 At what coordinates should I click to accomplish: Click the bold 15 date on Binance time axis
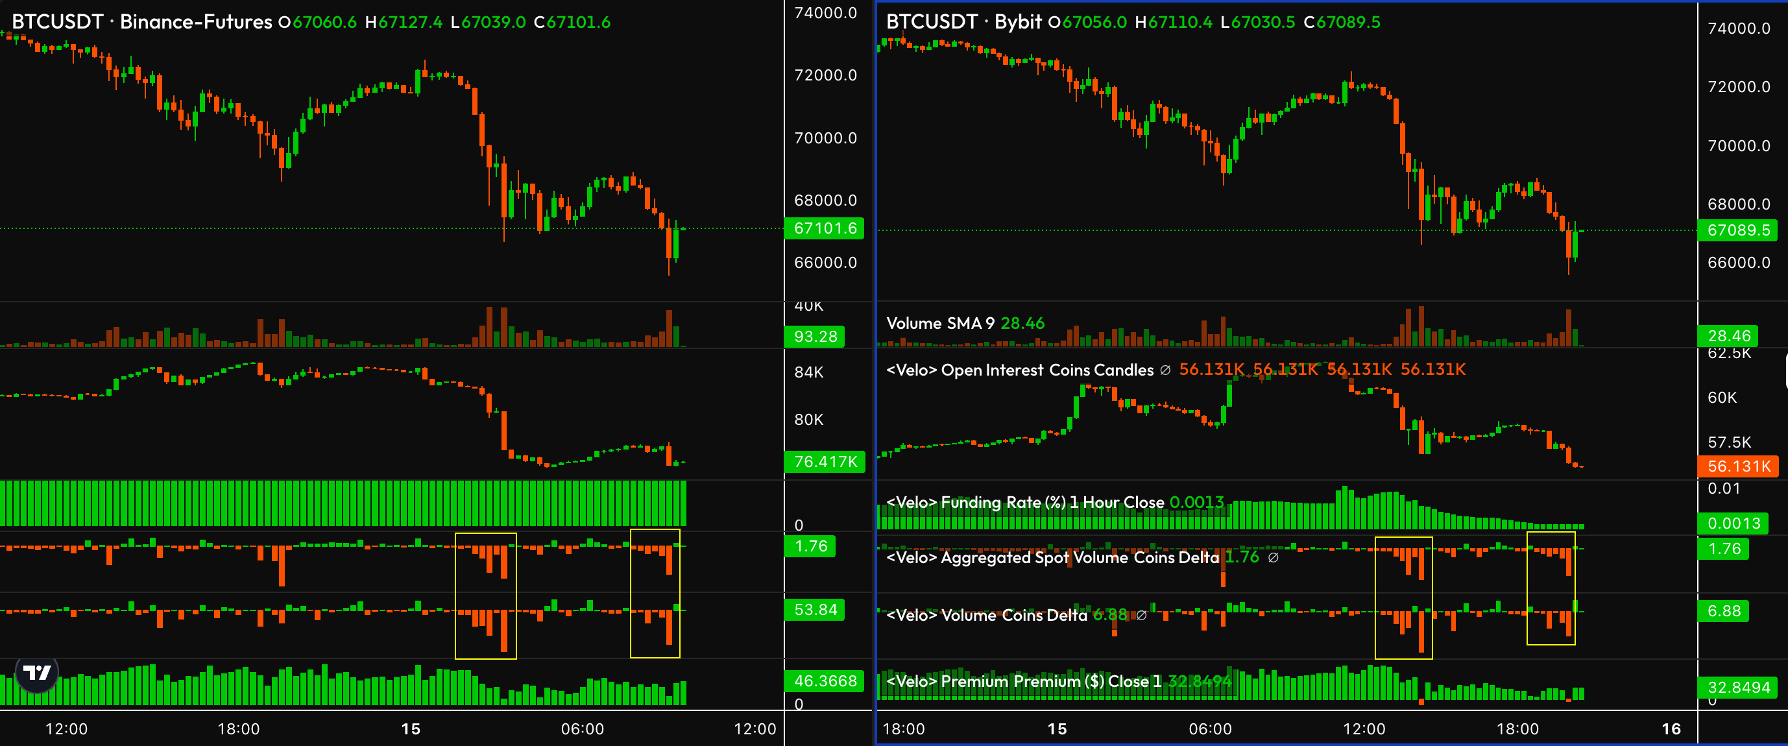point(411,728)
